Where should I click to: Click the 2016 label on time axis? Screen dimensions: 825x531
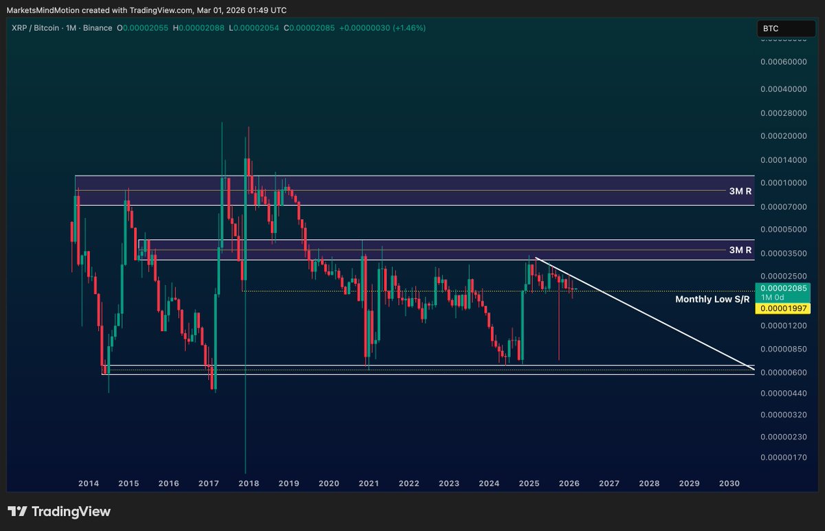[168, 484]
